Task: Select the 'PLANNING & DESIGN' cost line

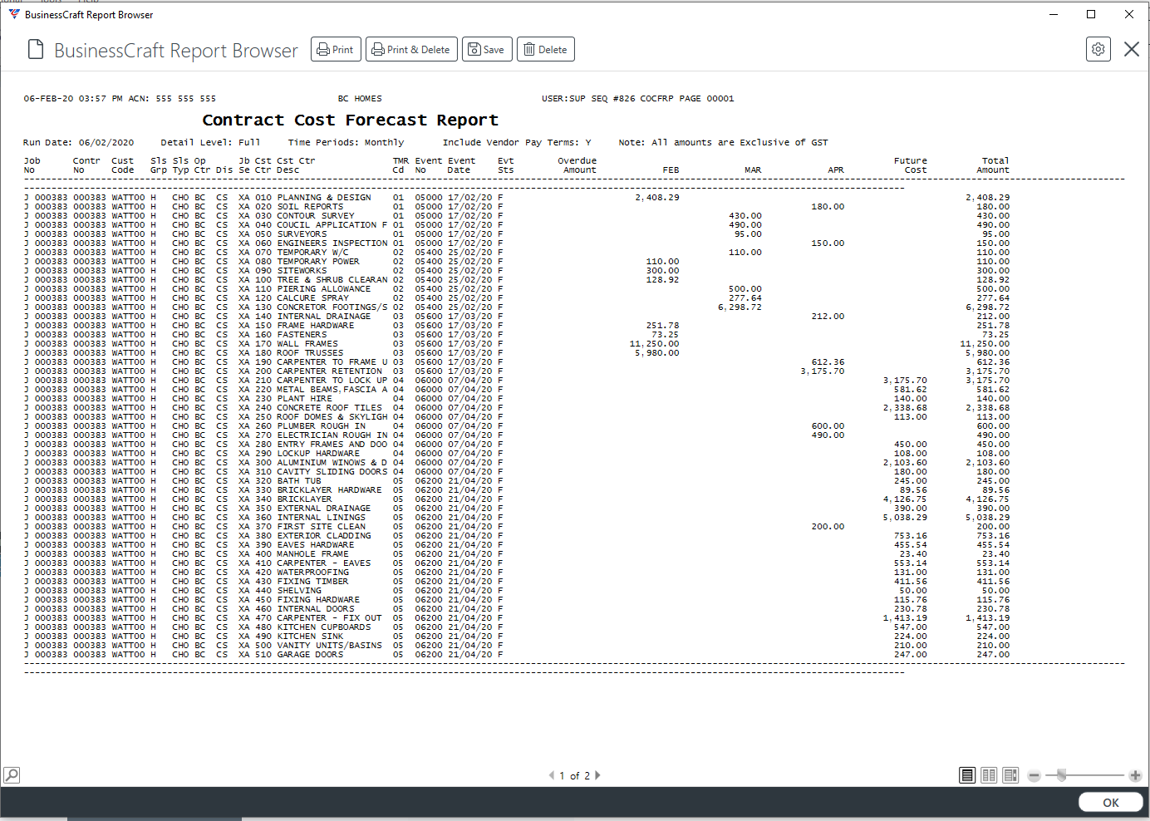Action: pyautogui.click(x=518, y=198)
